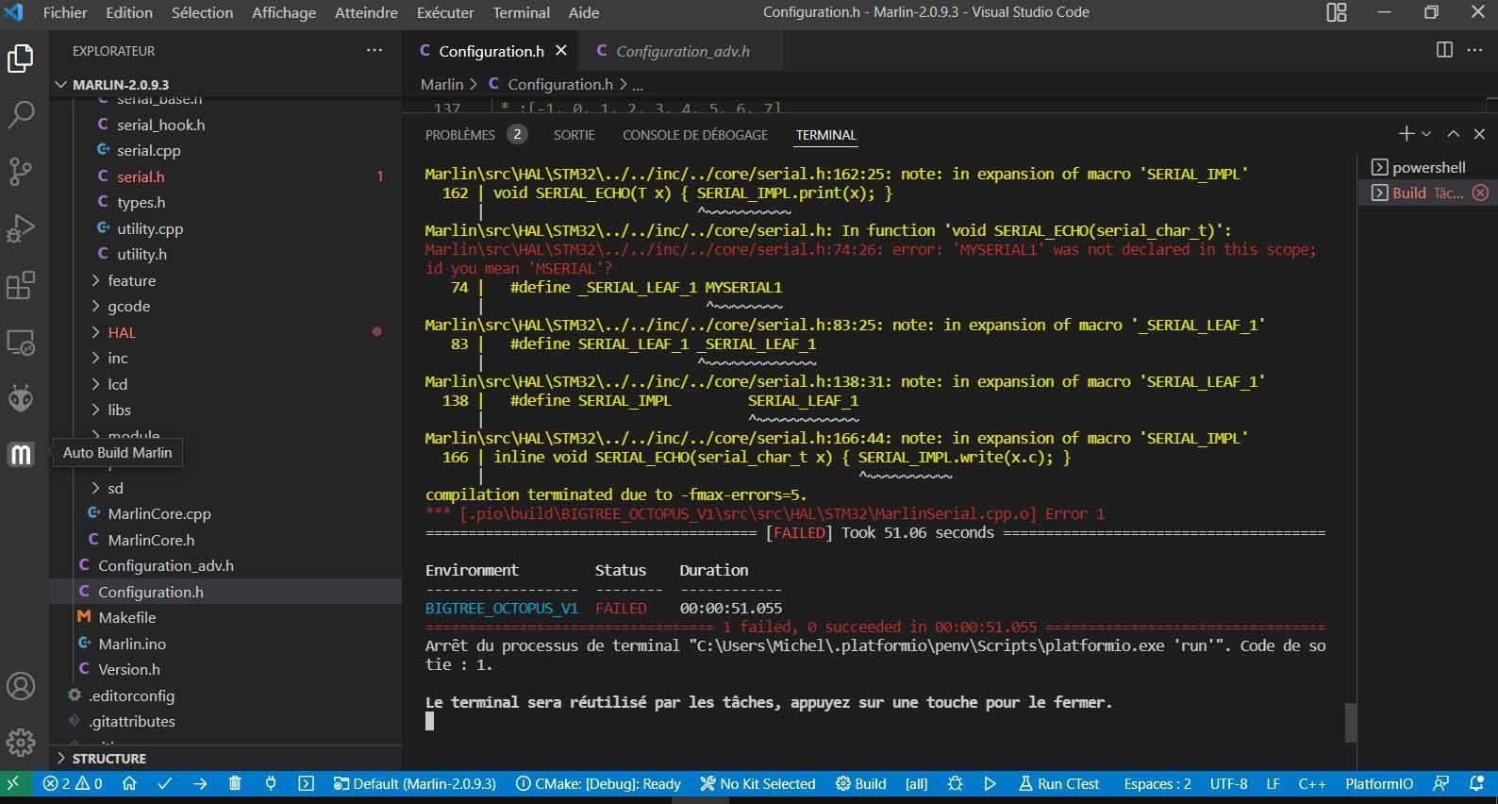Split the editor to the right
This screenshot has height=804, width=1498.
(x=1444, y=50)
